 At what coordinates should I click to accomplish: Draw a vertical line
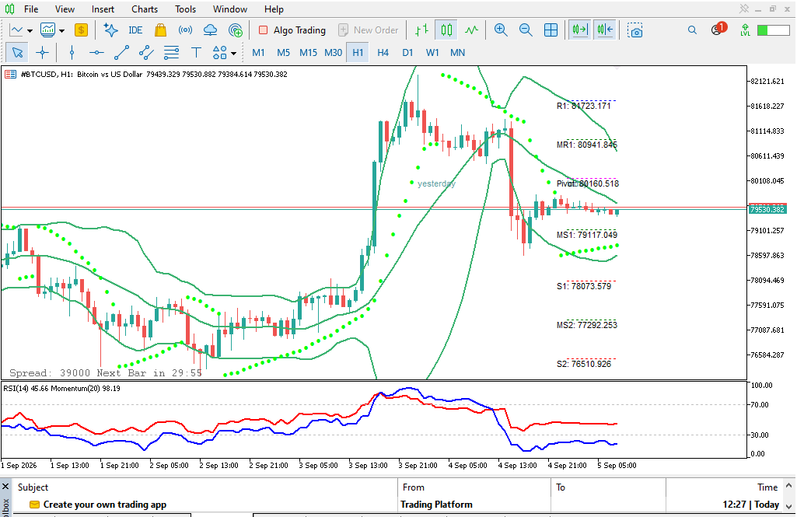pos(72,52)
